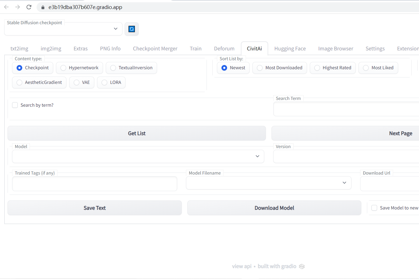View site security lock info

(x=43, y=7)
